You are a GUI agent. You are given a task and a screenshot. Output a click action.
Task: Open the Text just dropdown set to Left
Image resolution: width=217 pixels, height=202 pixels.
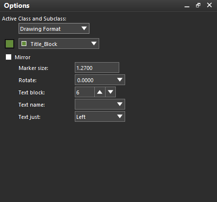[100, 116]
